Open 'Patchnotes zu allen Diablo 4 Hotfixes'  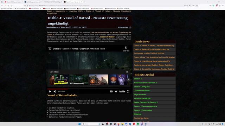pyautogui.click(x=154, y=54)
